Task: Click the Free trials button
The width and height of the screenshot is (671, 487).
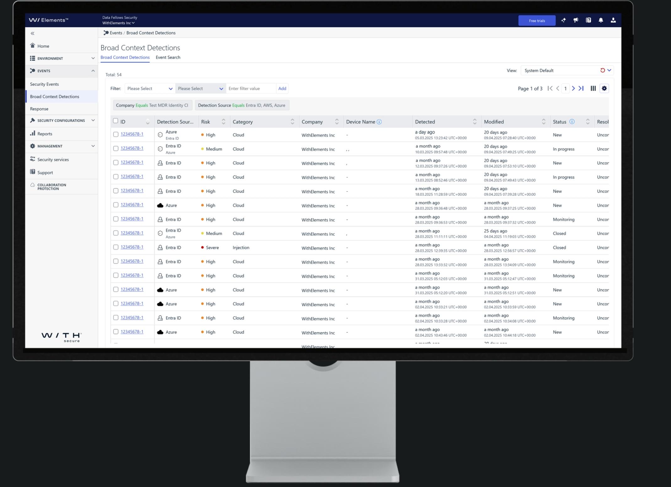Action: tap(537, 21)
